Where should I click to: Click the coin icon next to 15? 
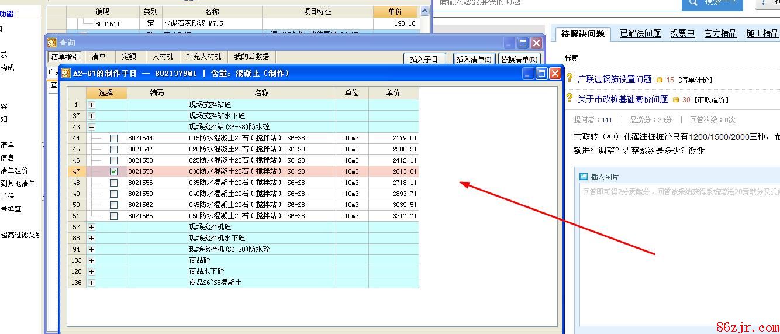(660, 80)
